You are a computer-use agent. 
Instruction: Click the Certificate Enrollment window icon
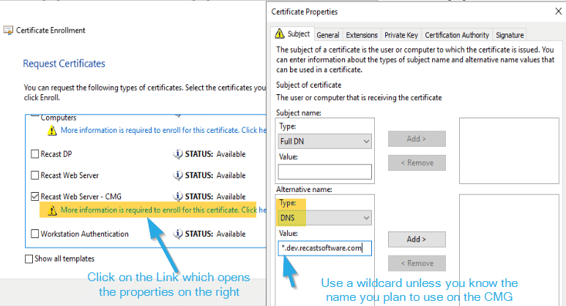[x=8, y=31]
